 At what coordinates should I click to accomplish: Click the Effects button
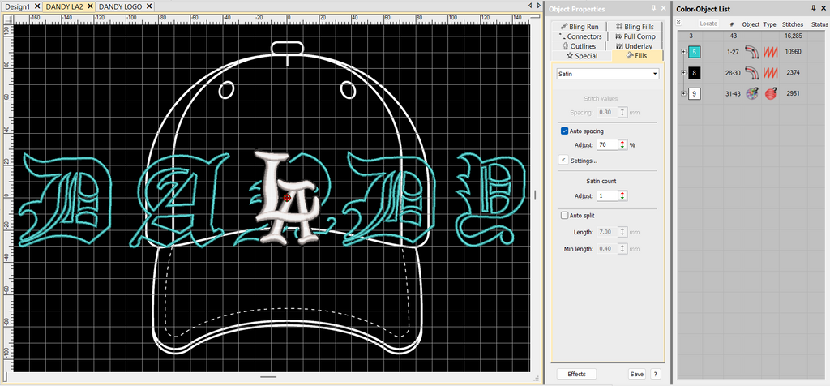tap(576, 374)
